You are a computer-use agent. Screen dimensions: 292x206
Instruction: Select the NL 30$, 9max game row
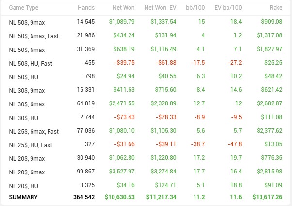pyautogui.click(x=27, y=90)
